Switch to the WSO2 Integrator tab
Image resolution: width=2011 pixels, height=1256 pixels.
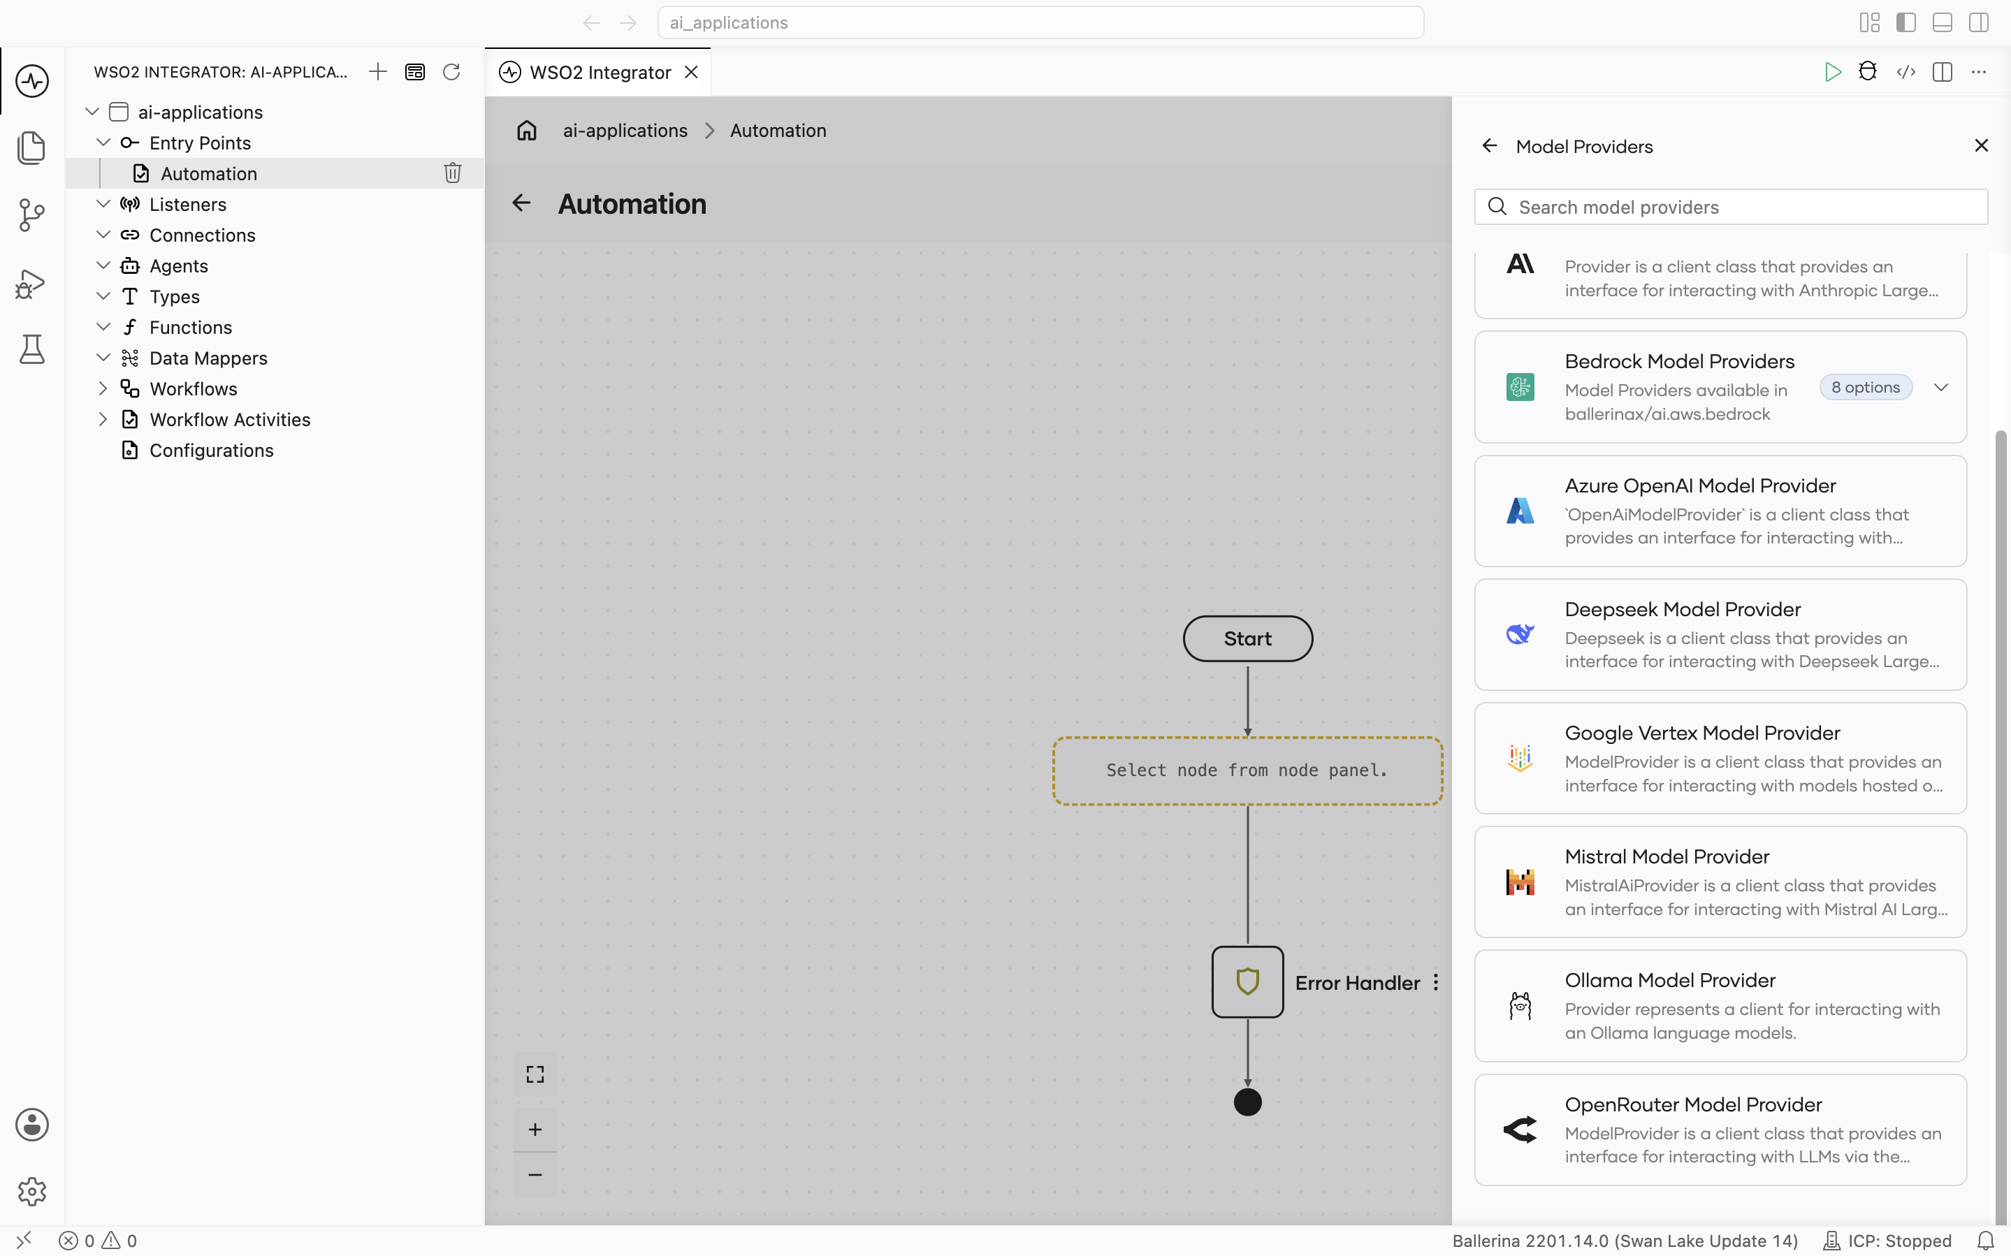[598, 72]
